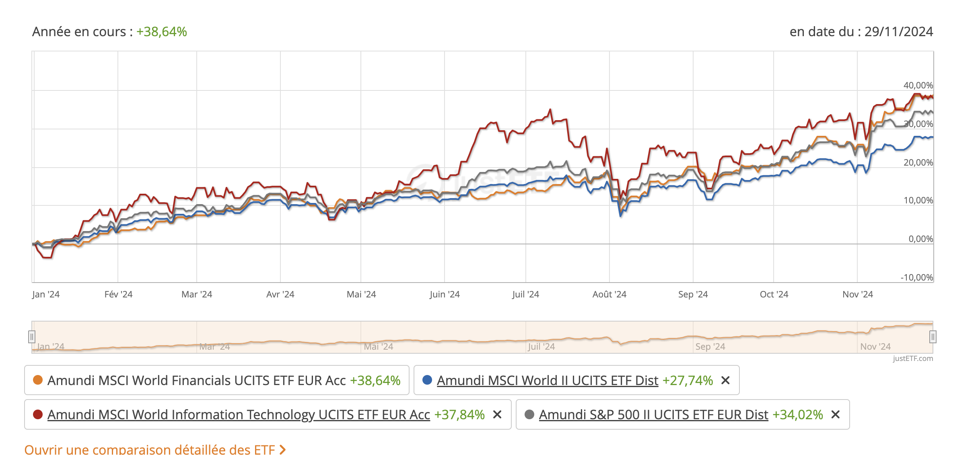
Task: Click the gray dot of S&P 500 legend
Action: coord(529,414)
